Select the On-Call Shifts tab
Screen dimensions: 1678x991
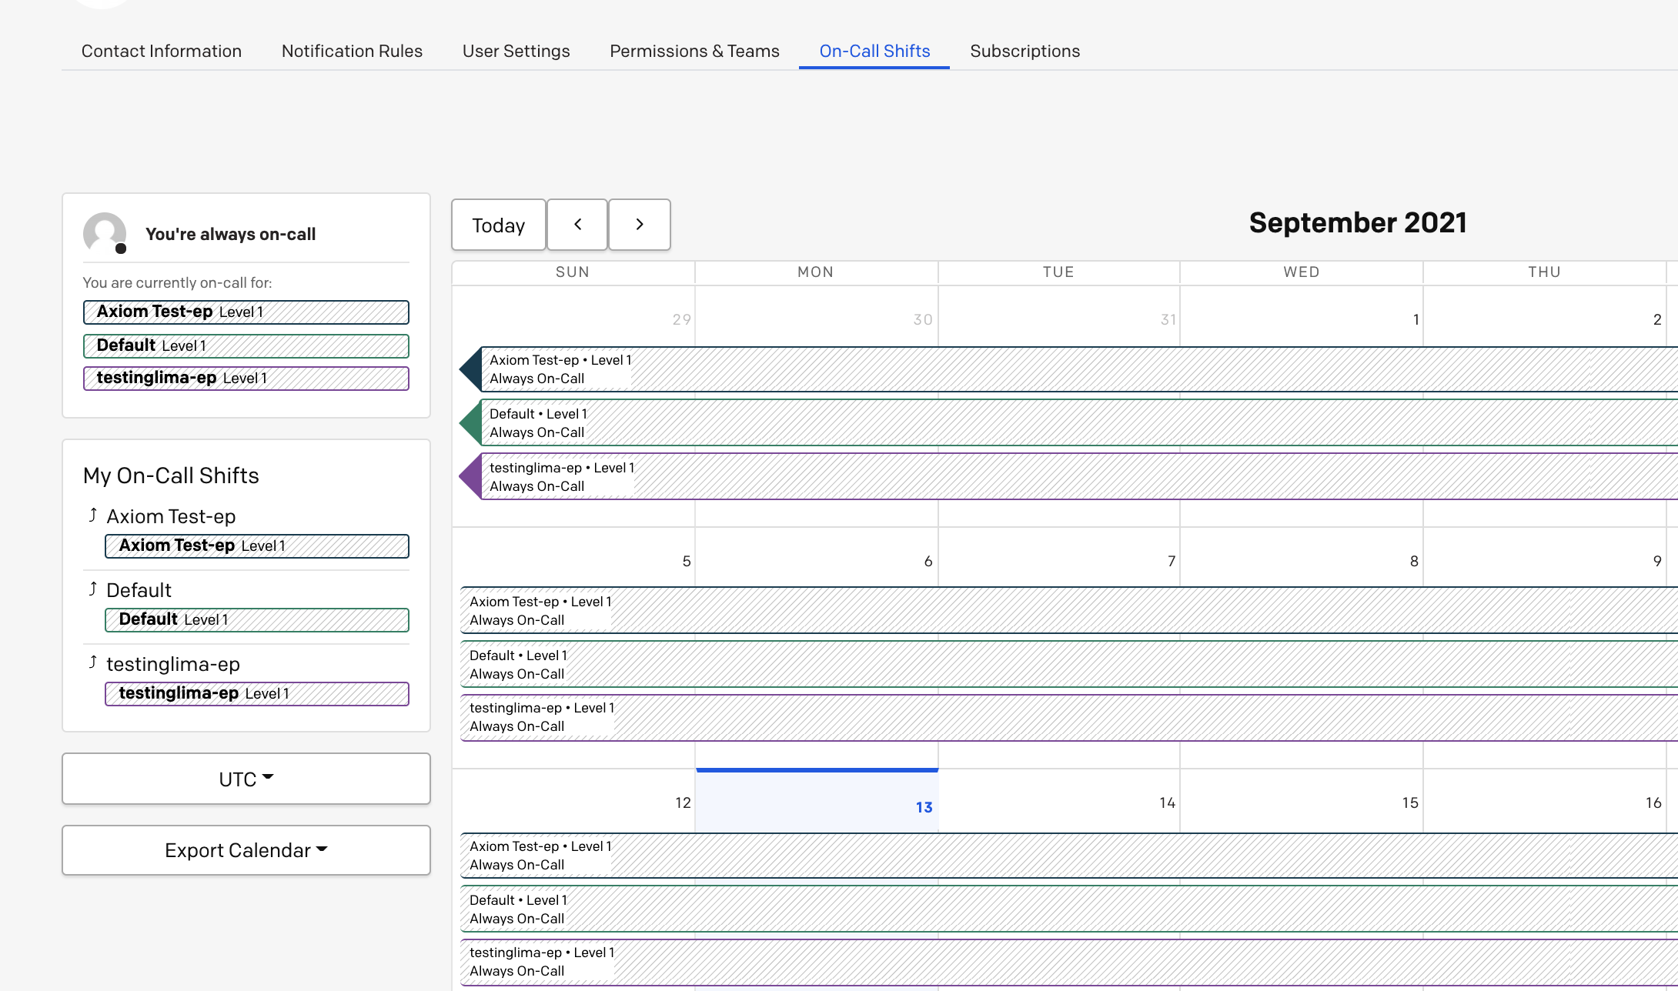coord(874,51)
